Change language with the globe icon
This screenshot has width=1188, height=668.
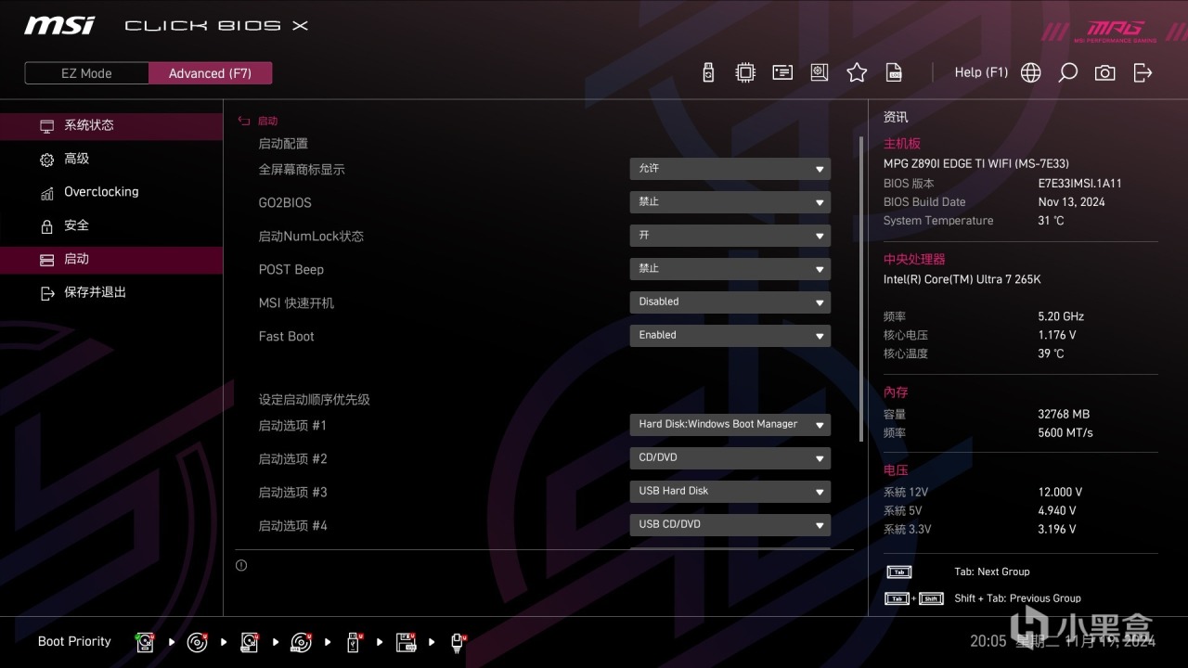(1031, 72)
